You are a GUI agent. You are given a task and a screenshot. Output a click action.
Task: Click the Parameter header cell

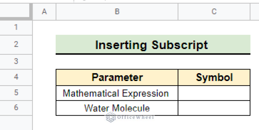coord(117,77)
